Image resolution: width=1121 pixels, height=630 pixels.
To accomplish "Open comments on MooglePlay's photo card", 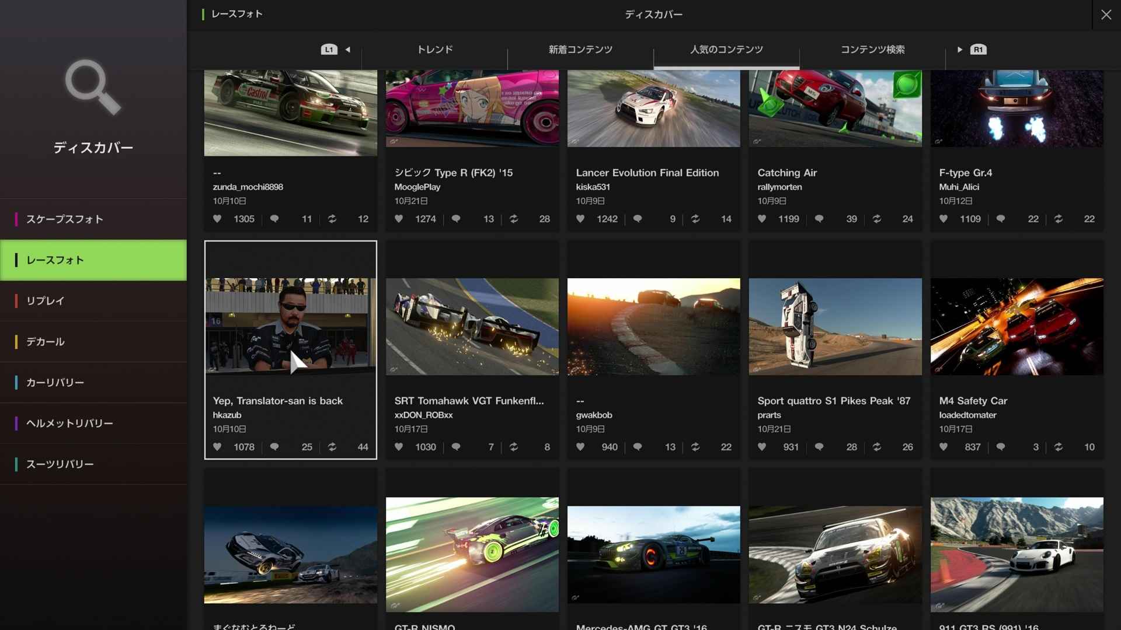I will tap(456, 219).
